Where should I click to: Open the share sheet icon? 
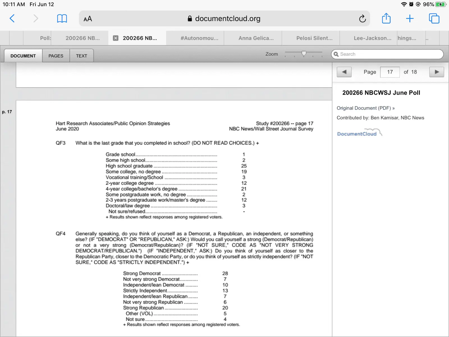click(386, 19)
